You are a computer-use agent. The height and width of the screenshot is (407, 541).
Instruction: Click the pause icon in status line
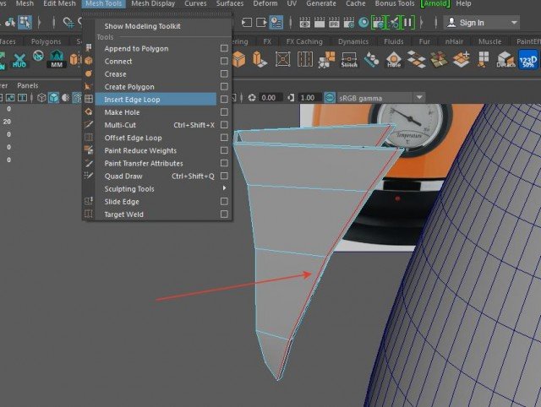pyautogui.click(x=408, y=22)
